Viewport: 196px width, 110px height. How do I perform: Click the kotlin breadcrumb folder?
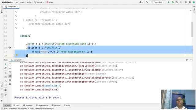pyautogui.click(x=29, y=2)
